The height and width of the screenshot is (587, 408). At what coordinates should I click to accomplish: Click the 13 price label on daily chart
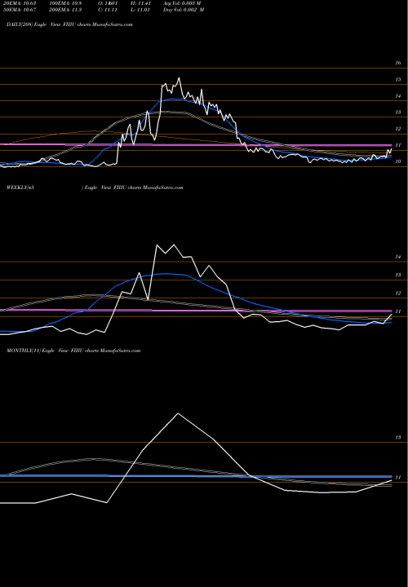[x=398, y=112]
